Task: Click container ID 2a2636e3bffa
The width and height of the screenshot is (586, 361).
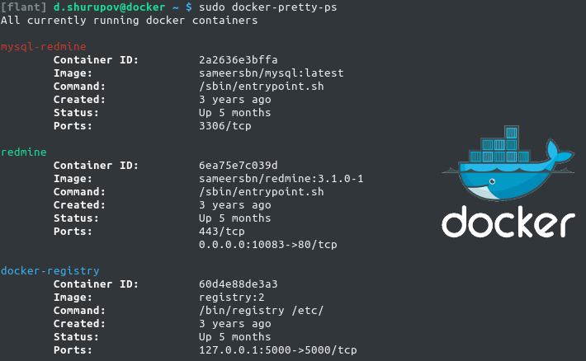Action: (239, 59)
